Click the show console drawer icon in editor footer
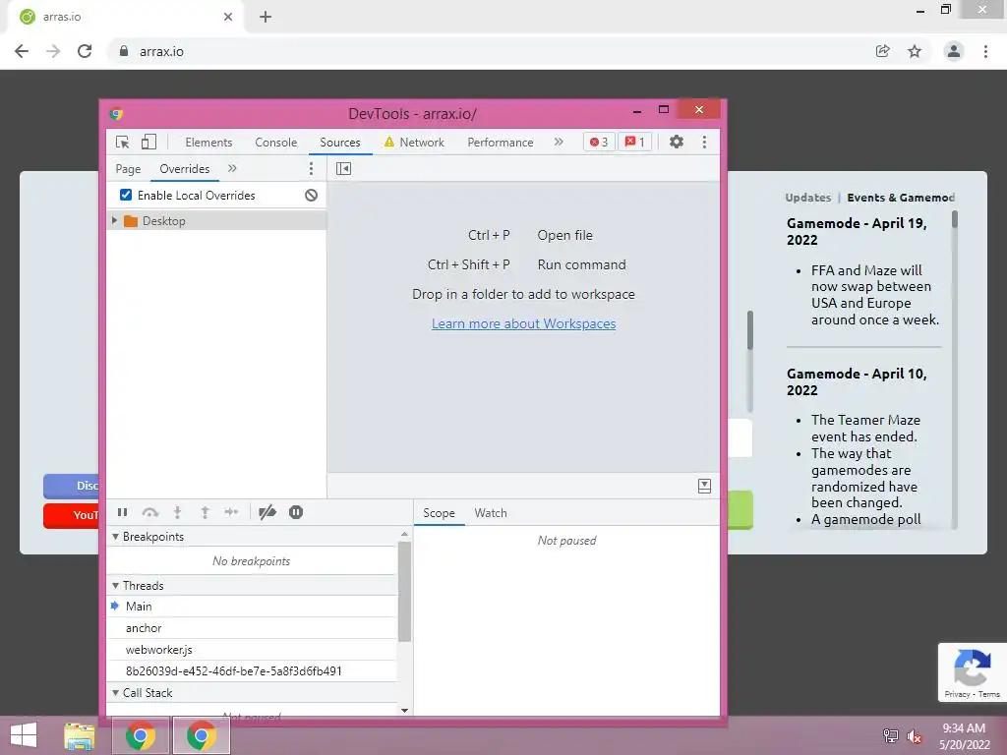The width and height of the screenshot is (1007, 755). click(x=704, y=486)
